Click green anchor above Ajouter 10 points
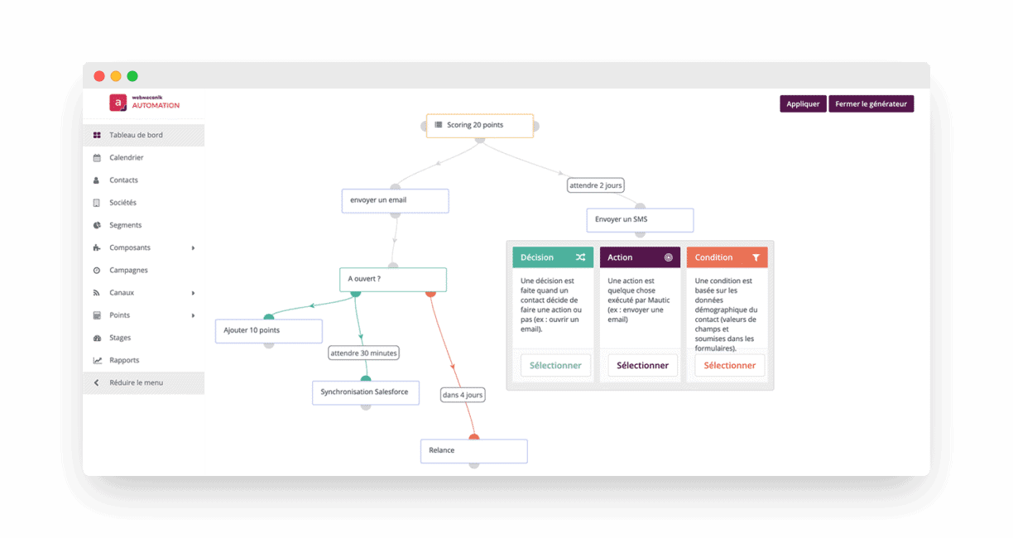This screenshot has width=1013, height=538. (x=269, y=318)
